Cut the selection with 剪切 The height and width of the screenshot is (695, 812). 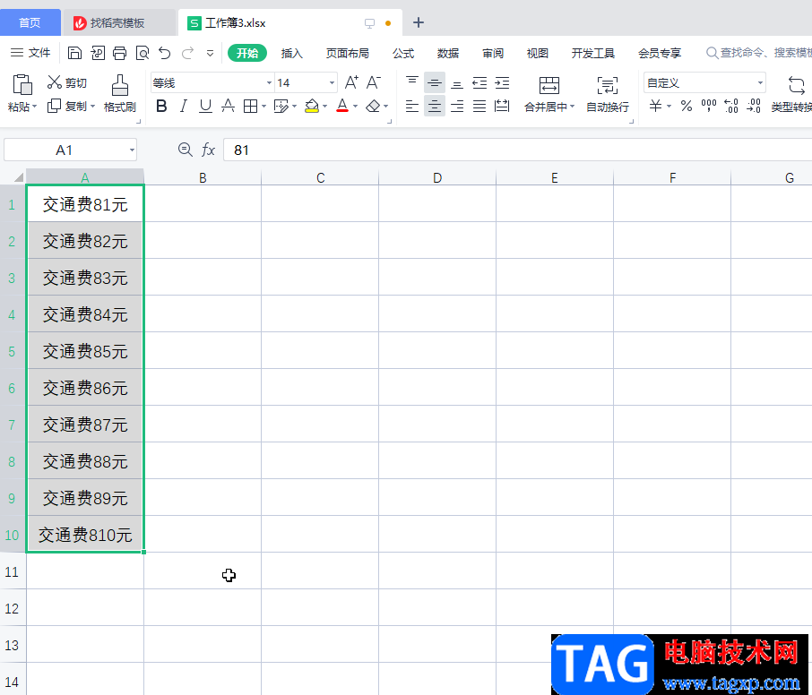[67, 82]
